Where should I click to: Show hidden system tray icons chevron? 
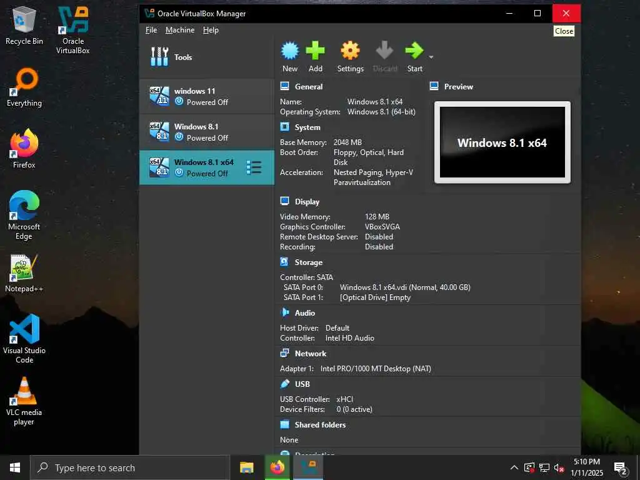pos(514,467)
